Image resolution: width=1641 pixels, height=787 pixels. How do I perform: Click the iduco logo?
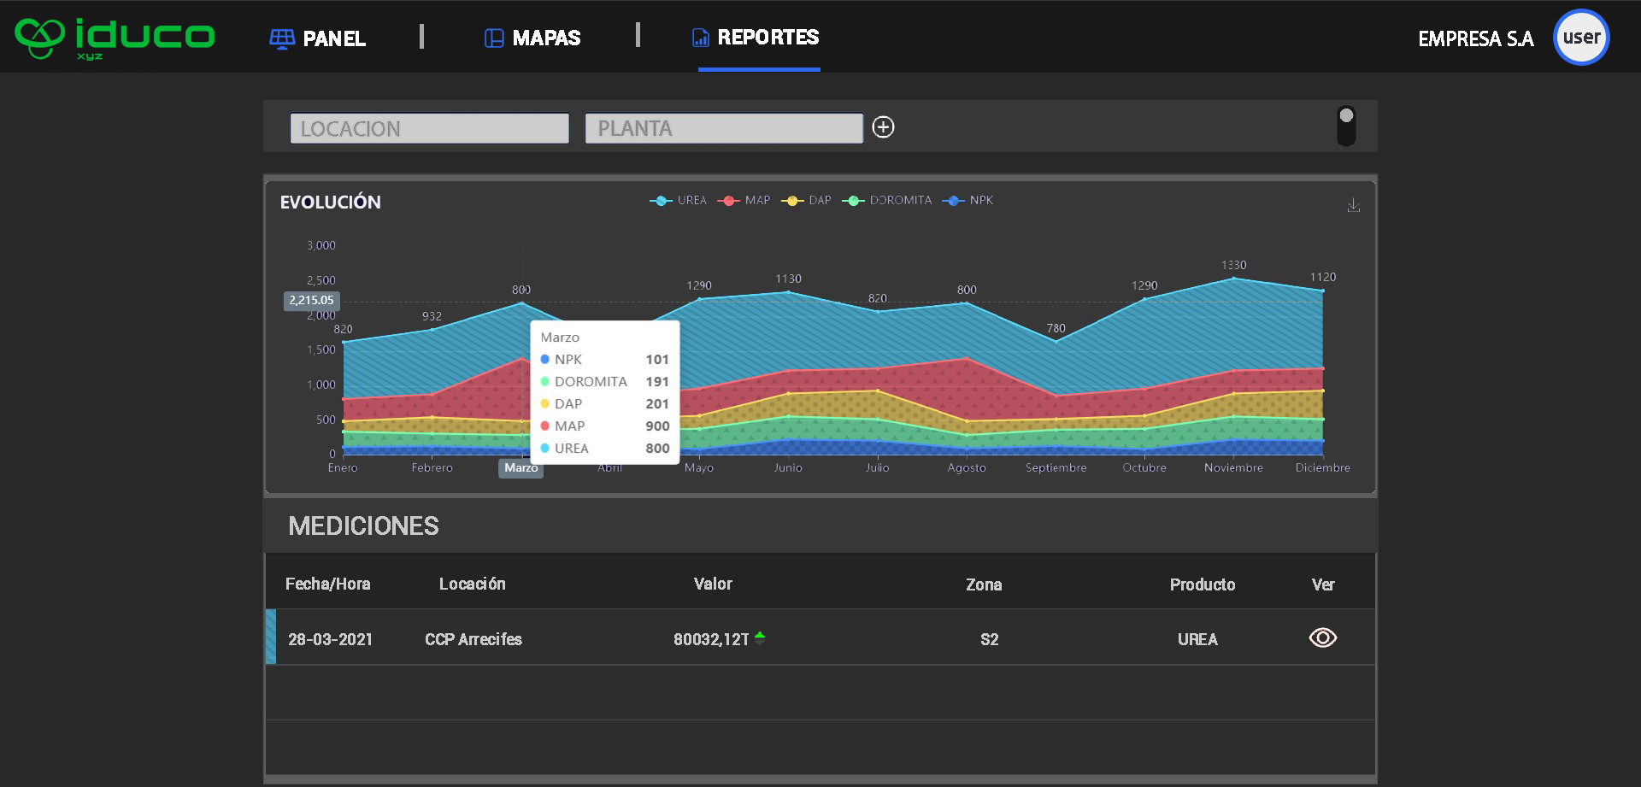tap(115, 38)
